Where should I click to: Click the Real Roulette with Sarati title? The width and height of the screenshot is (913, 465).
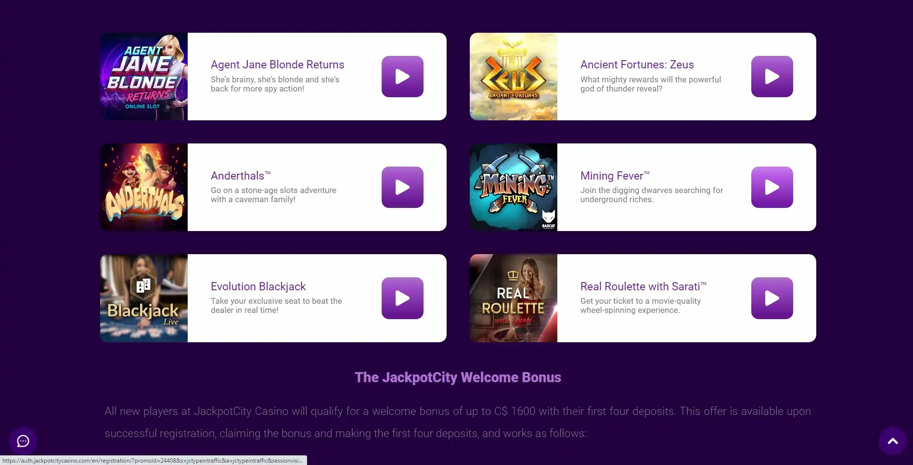pos(643,286)
